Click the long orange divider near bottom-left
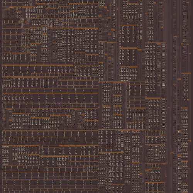The image size is (193, 193). tap(50, 179)
